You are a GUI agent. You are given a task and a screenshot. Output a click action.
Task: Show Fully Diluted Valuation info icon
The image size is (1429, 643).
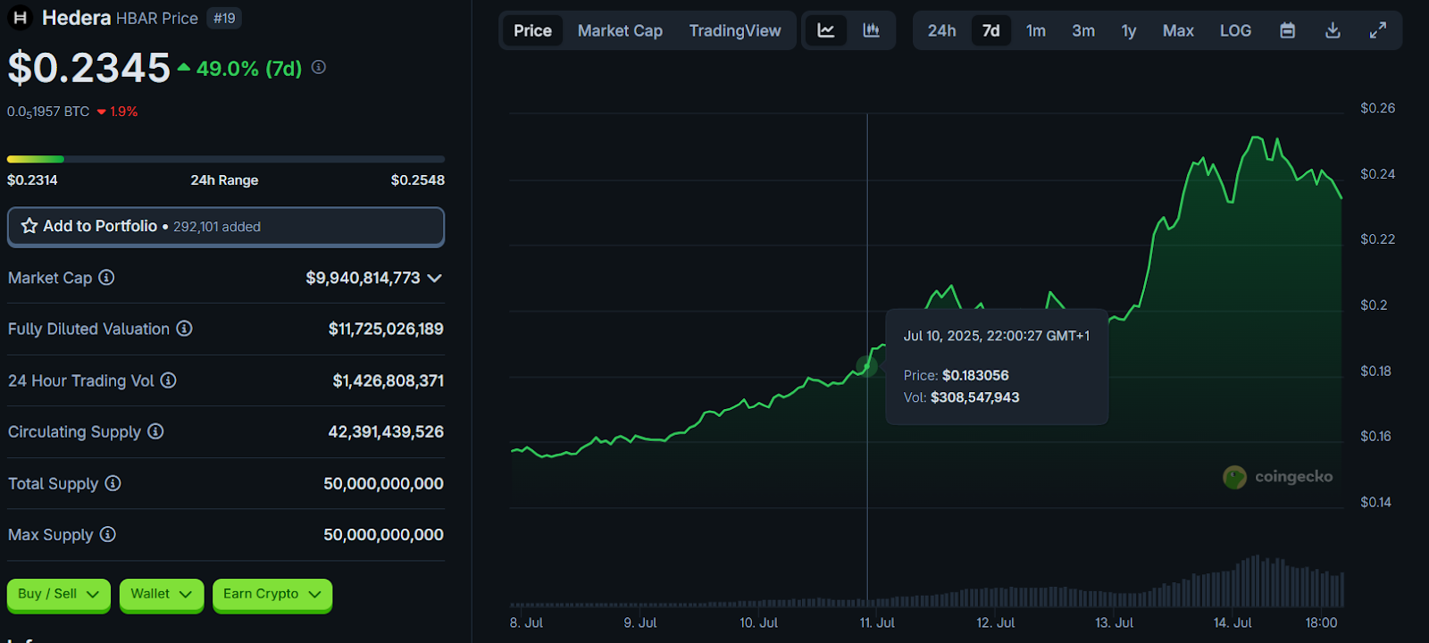184,329
